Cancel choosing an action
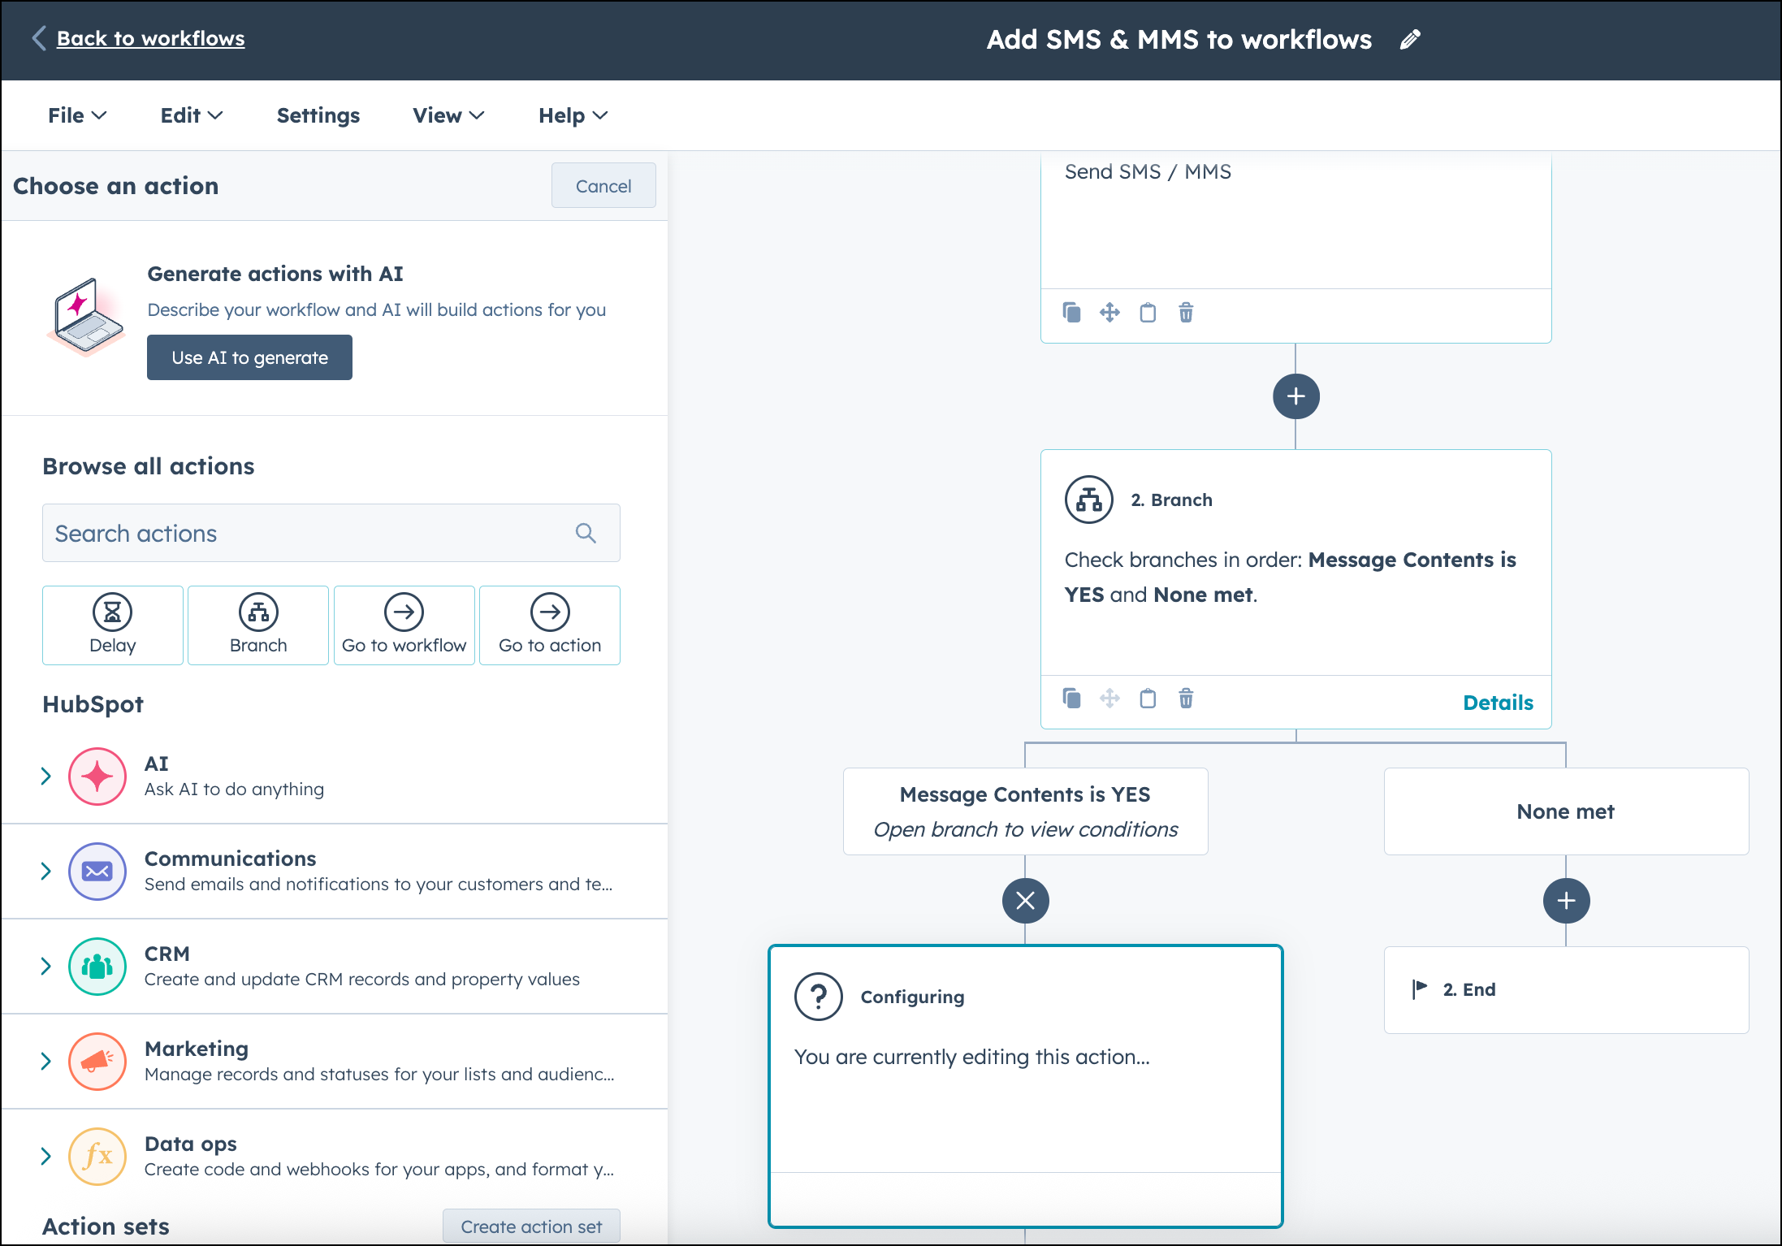The width and height of the screenshot is (1782, 1246). pos(603,185)
